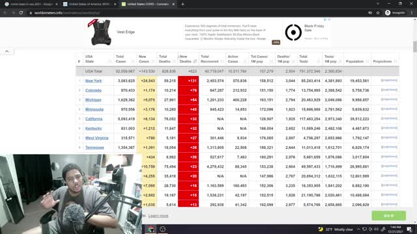Go forward using the browser forward arrow

[13, 13]
